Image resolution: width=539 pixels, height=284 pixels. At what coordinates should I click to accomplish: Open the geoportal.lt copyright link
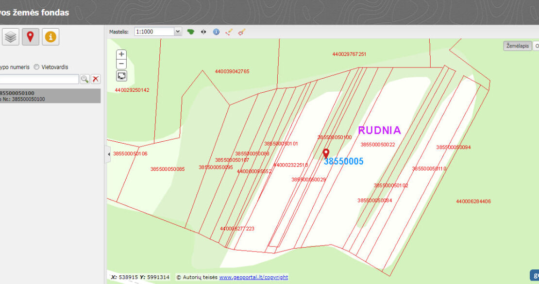253,277
